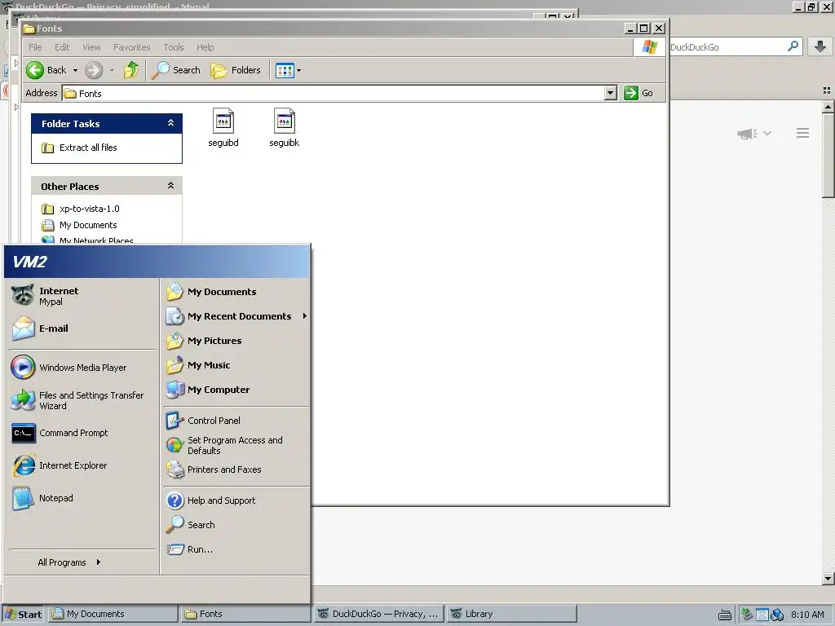Expand All Programs submenu

pos(69,562)
